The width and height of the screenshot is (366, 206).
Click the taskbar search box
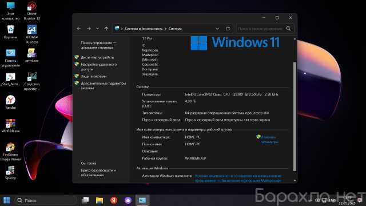(46, 200)
